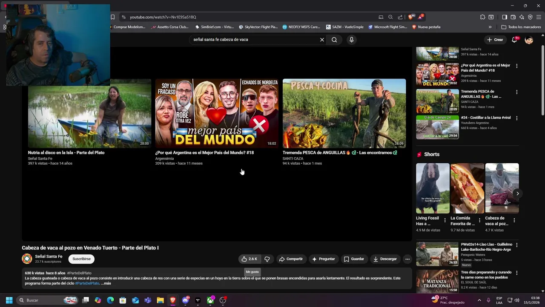The height and width of the screenshot is (307, 545).
Task: Show next Shorts with right chevron
Action: (517, 194)
